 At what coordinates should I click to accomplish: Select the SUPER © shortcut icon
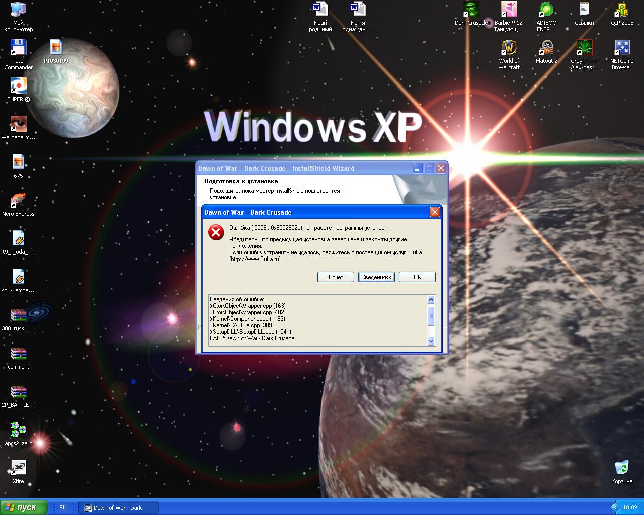pyautogui.click(x=18, y=85)
